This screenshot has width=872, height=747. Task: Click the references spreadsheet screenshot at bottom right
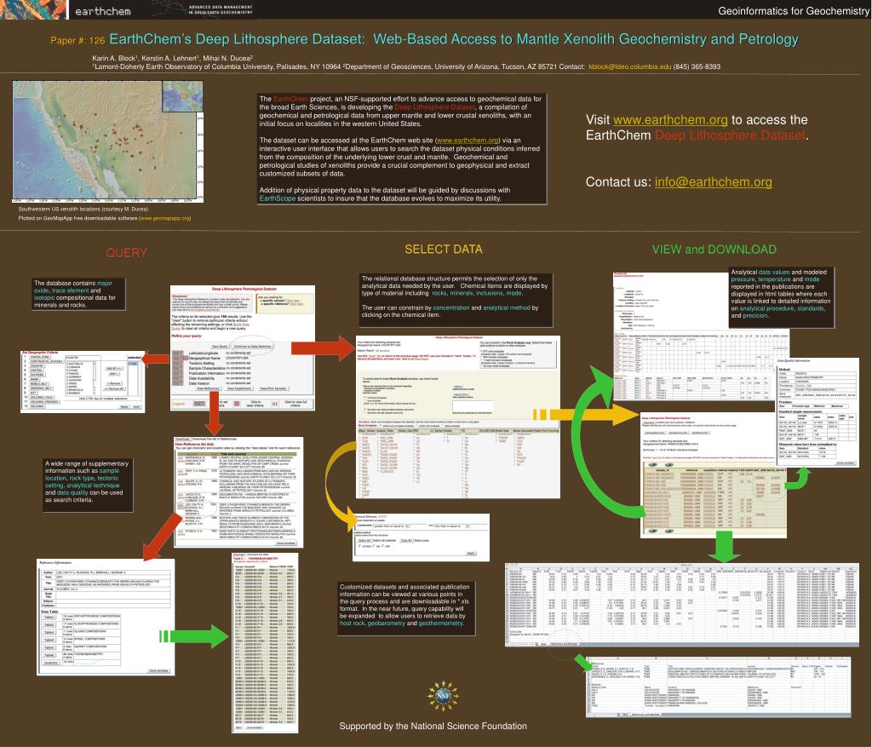[718, 687]
